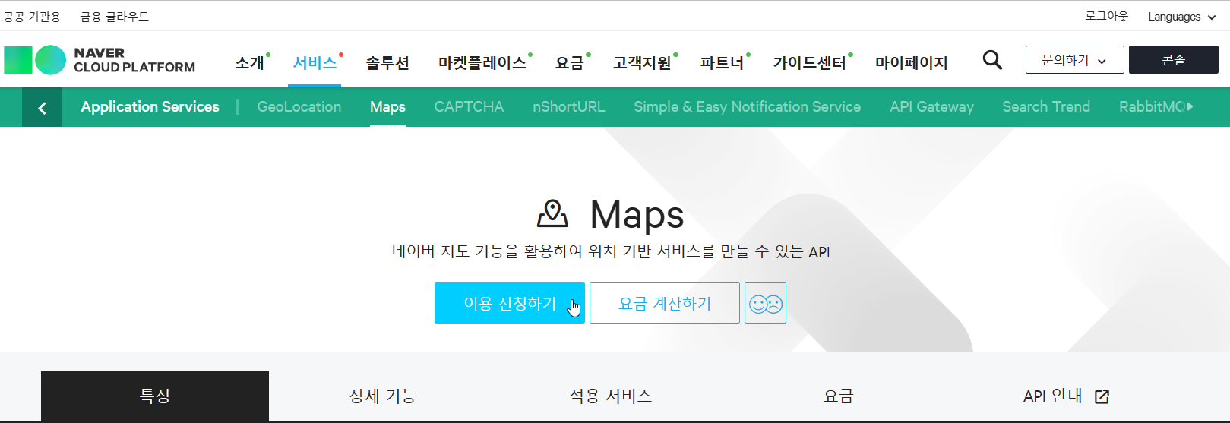Viewport: 1230px width, 423px height.
Task: Go to 마이페이지
Action: coord(911,62)
